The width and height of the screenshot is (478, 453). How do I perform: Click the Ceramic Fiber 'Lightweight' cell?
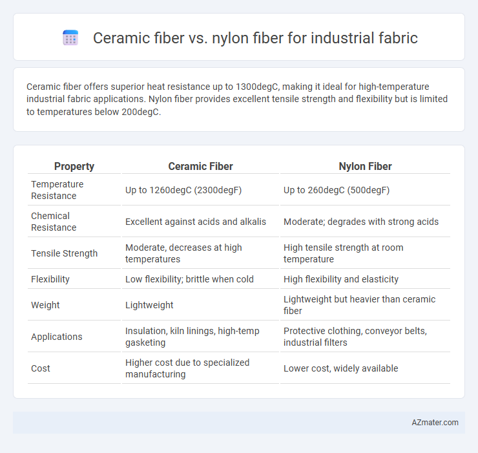pos(149,305)
